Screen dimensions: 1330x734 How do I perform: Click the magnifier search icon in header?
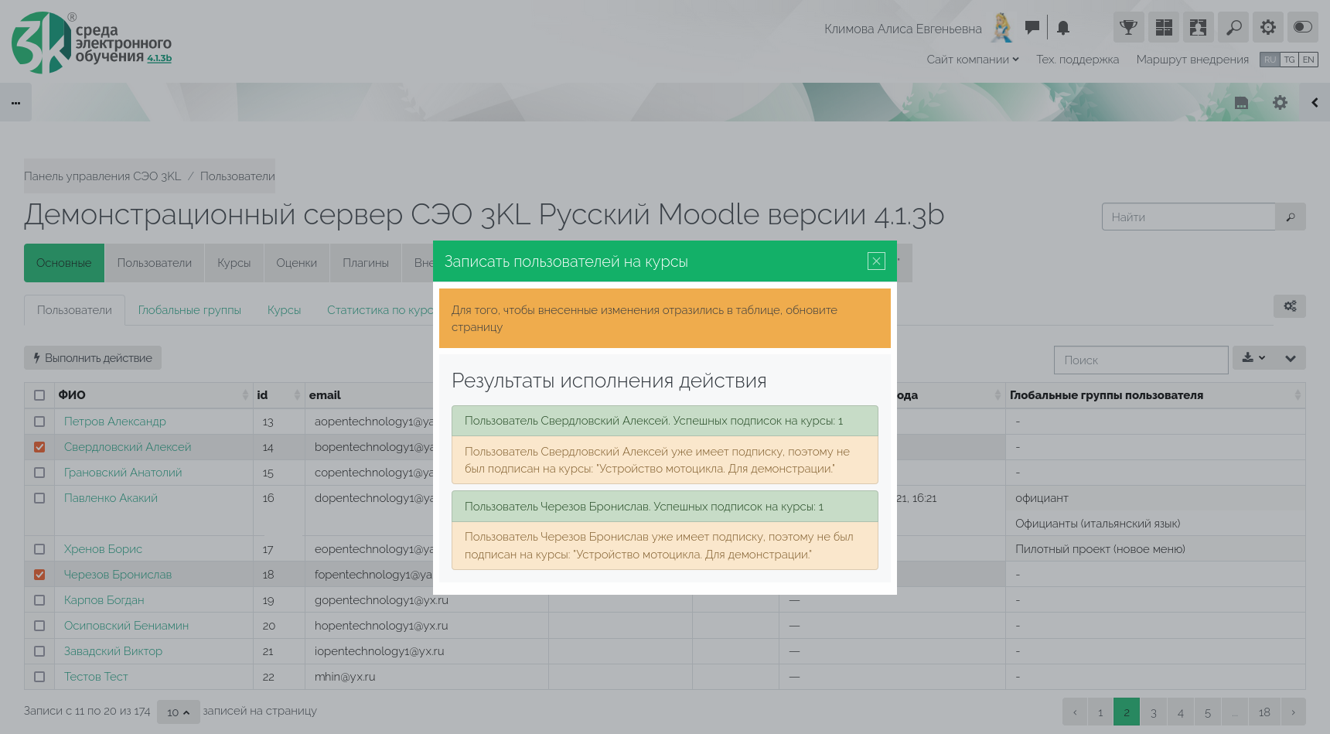coord(1233,28)
